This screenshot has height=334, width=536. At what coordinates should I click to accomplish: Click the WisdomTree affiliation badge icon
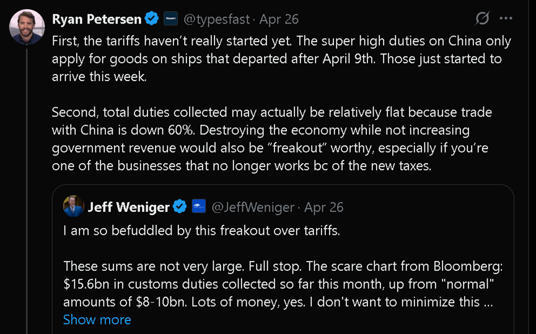pyautogui.click(x=199, y=206)
